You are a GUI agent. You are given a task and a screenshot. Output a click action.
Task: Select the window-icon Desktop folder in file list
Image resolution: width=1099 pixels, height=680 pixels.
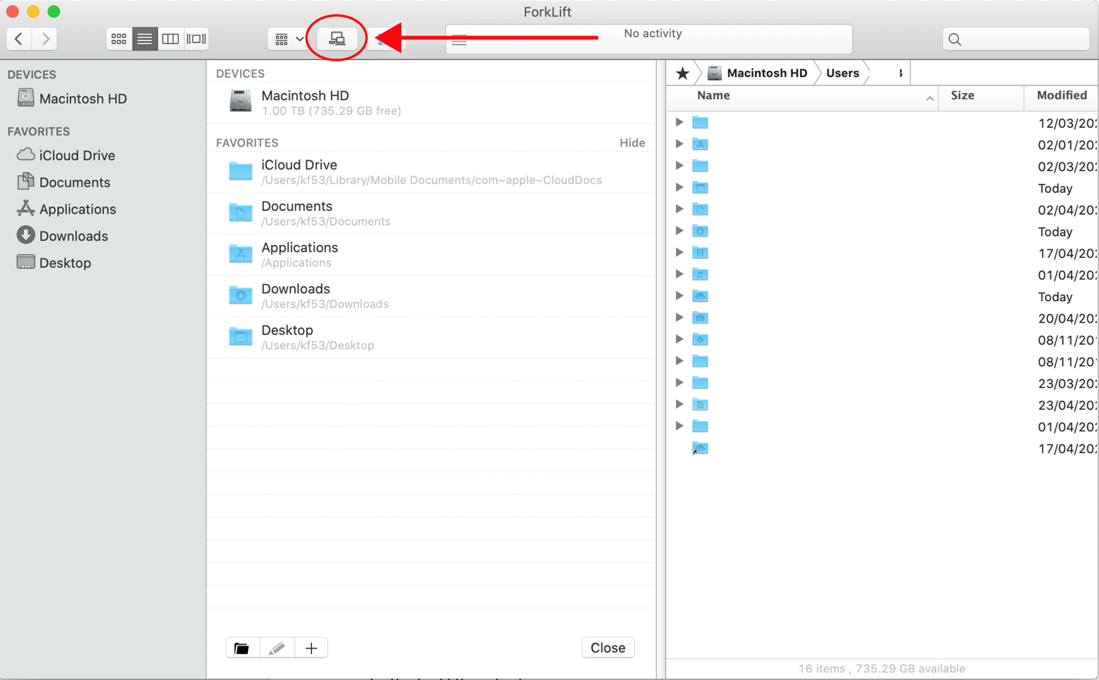[x=700, y=188]
